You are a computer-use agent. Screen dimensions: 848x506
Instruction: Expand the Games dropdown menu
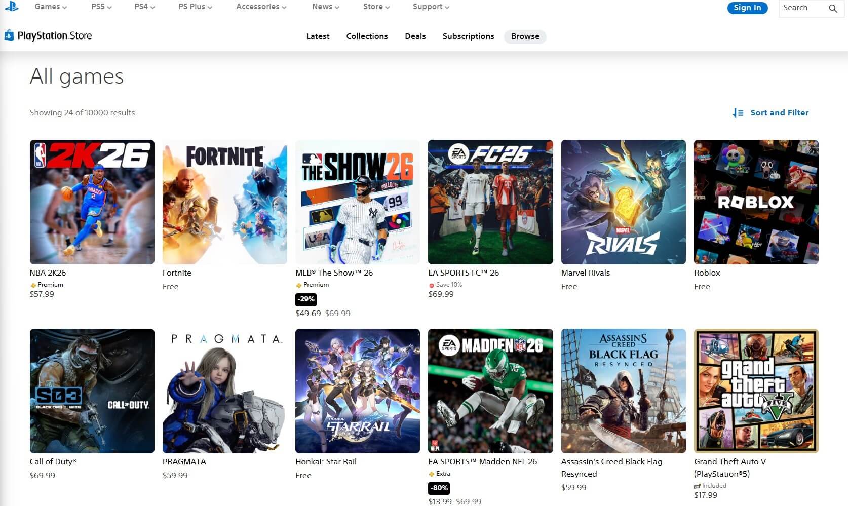51,7
